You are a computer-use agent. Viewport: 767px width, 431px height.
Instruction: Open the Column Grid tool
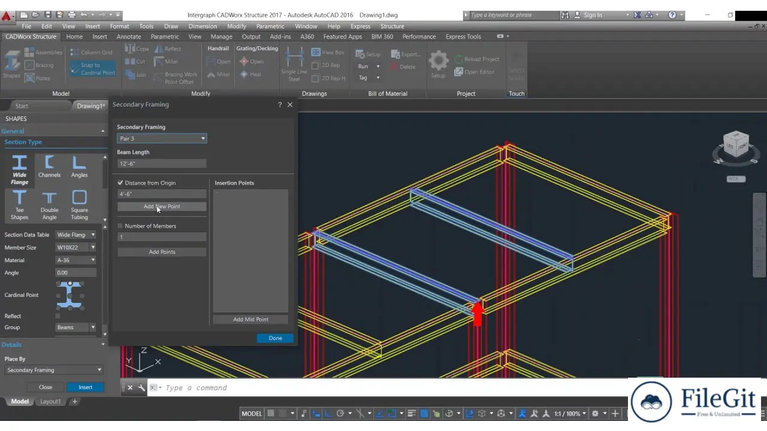coord(91,52)
